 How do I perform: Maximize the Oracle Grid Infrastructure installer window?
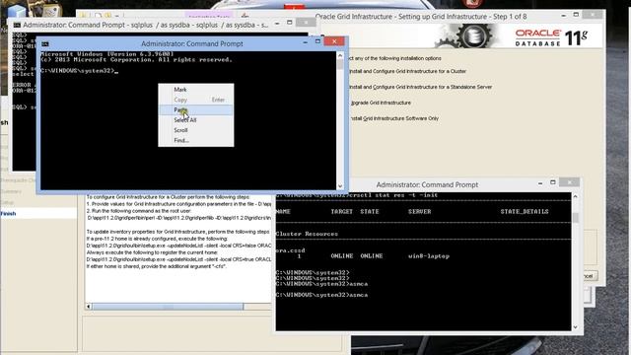(x=576, y=15)
